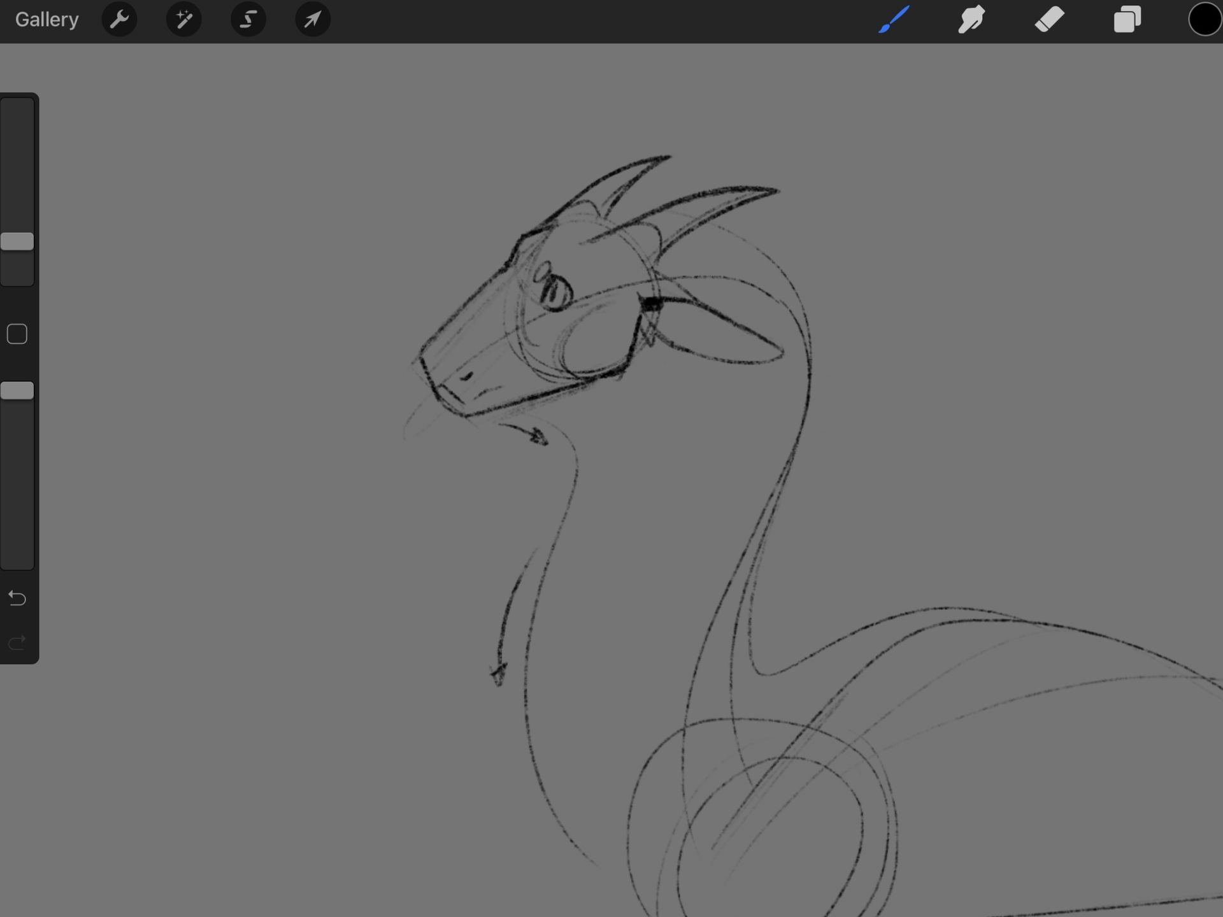This screenshot has width=1223, height=917.
Task: Open the Actions wrench menu
Action: point(119,20)
